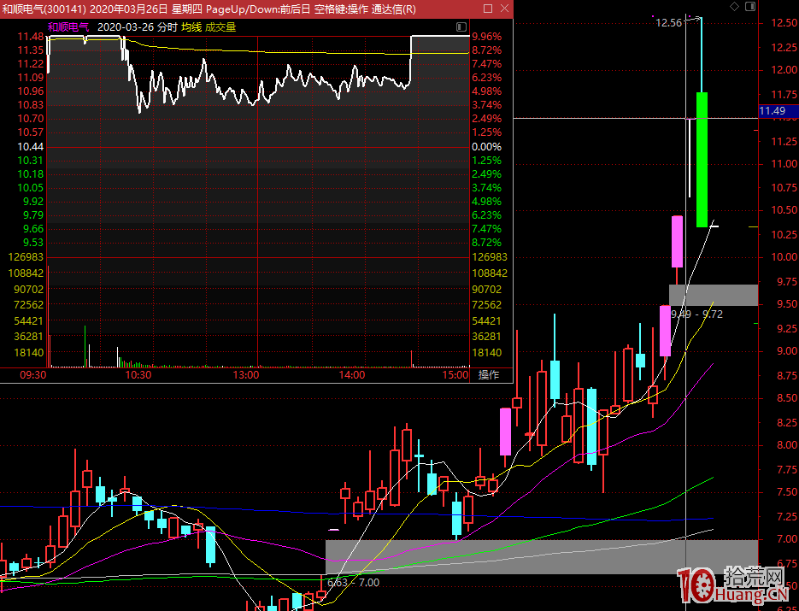
Task: Click the 6.63 - 7.00 gap zone label
Action: 353,582
